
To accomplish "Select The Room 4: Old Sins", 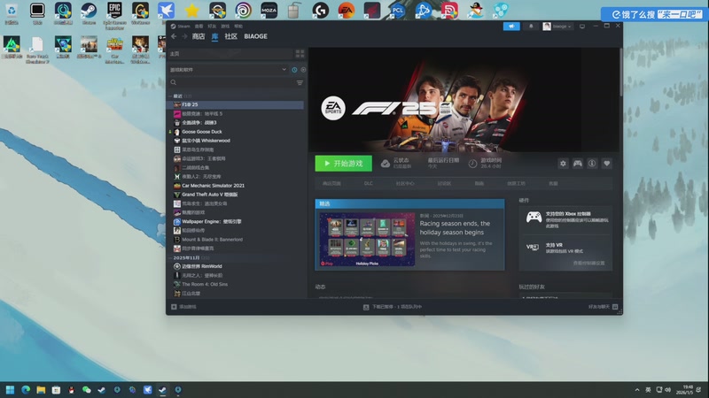I will pyautogui.click(x=236, y=284).
